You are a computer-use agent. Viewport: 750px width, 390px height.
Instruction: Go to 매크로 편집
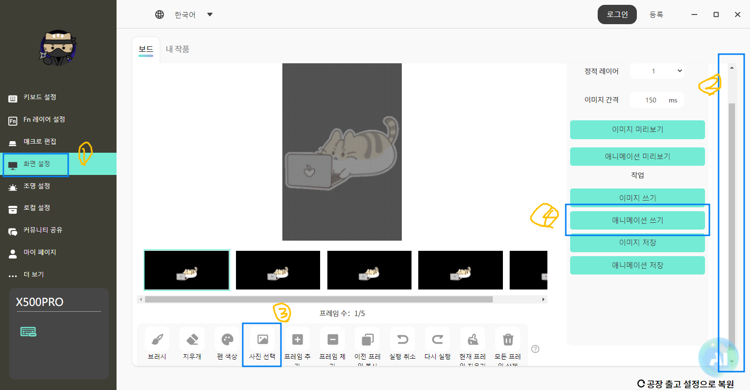pos(58,142)
